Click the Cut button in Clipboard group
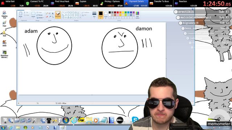Image resolution: width=232 pixels, height=130 pixels. (26, 13)
